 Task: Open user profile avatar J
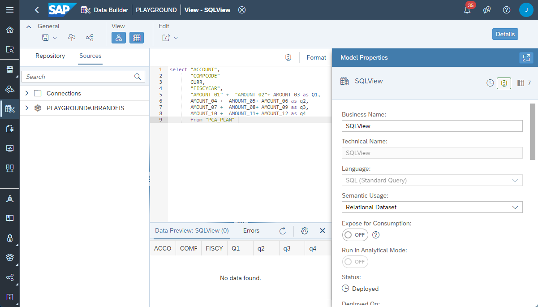coord(526,10)
